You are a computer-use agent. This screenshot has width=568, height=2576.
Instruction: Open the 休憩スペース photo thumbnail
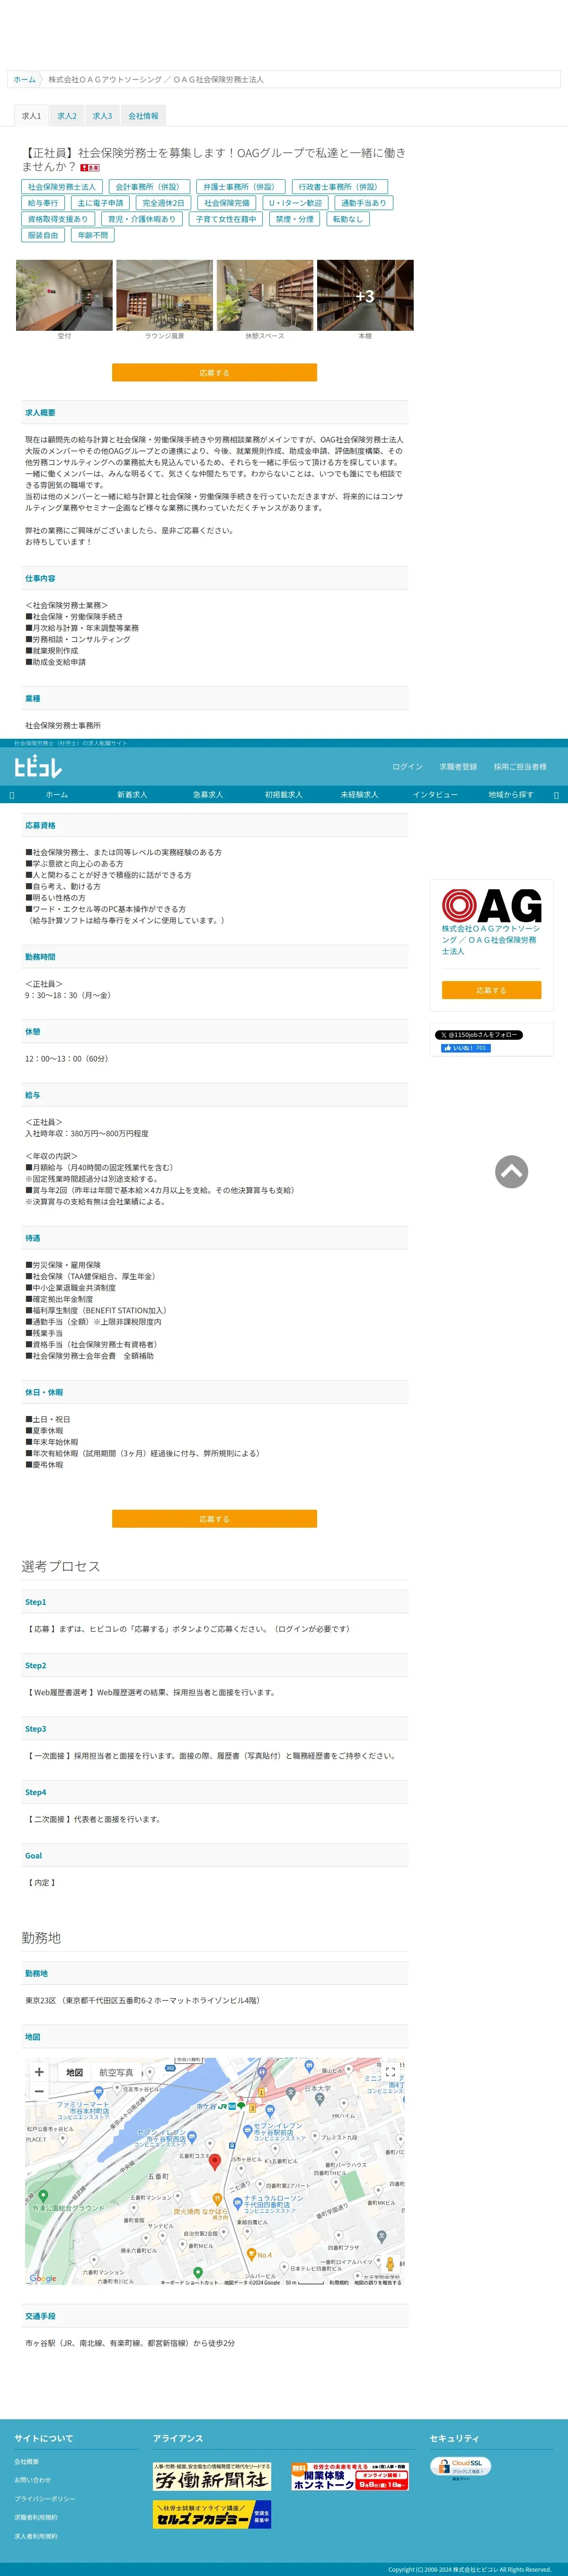point(265,295)
